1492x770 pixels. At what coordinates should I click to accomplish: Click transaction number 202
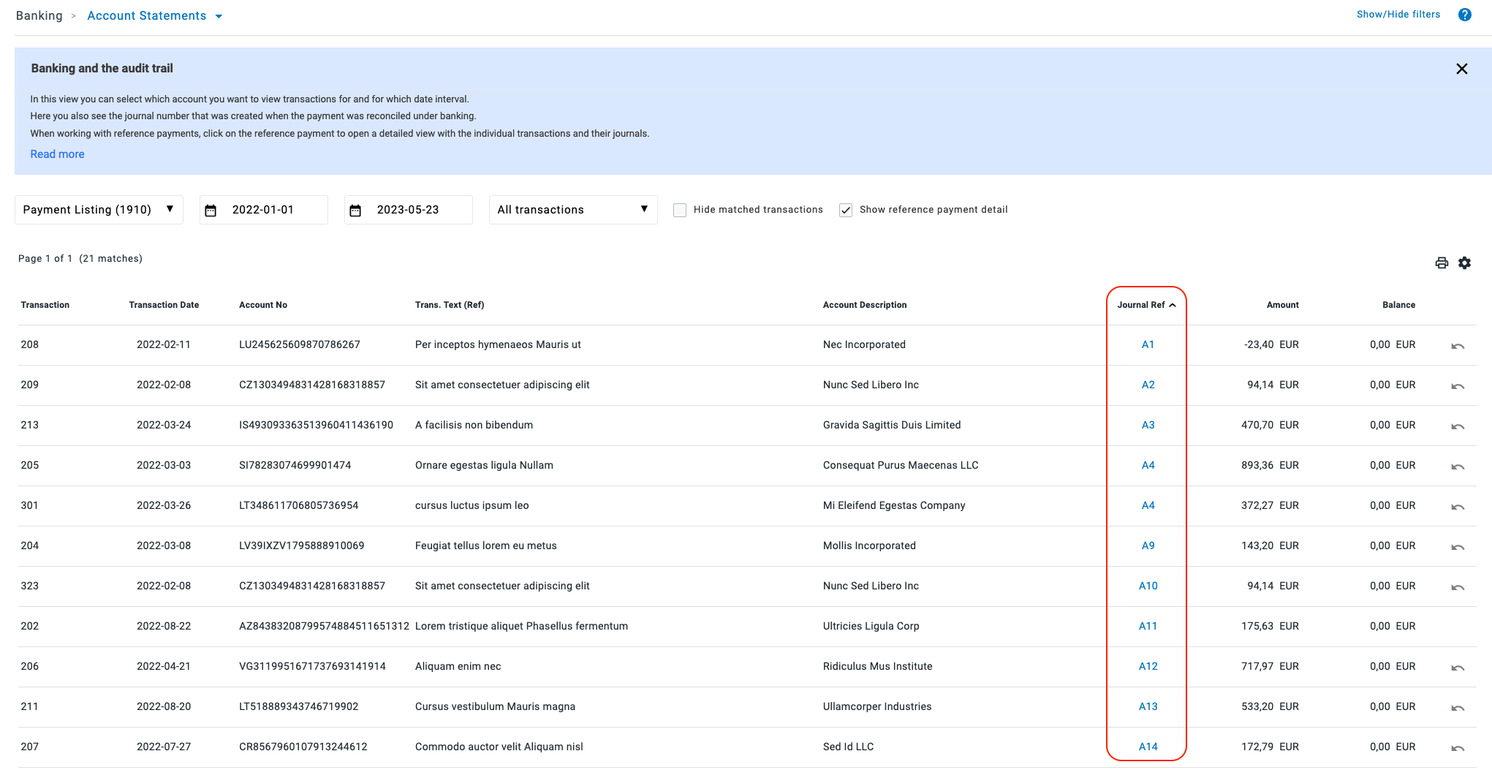pos(29,626)
